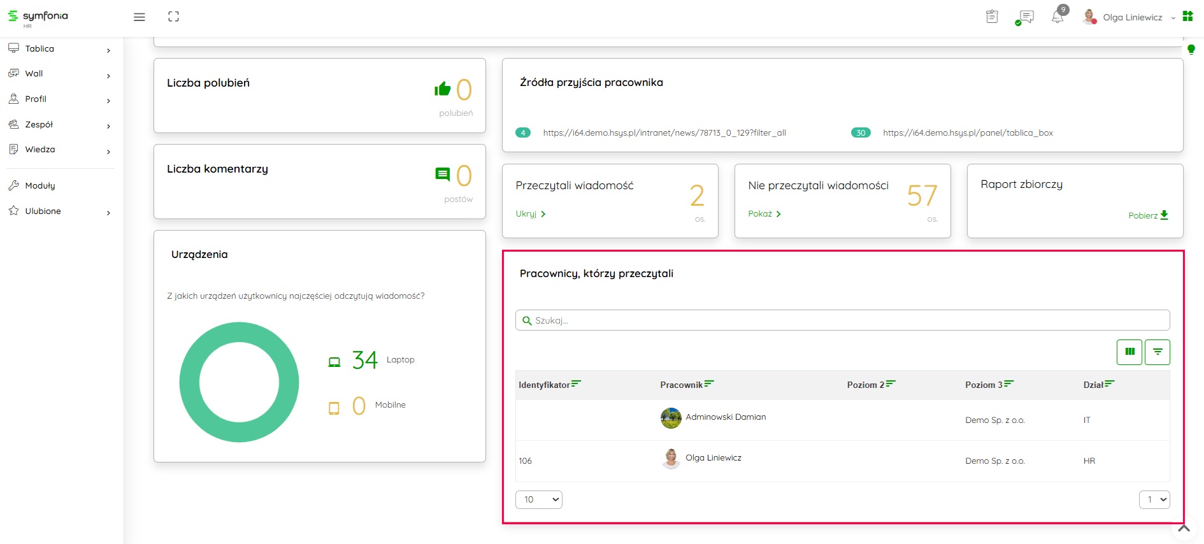This screenshot has height=544, width=1204.
Task: Download the report via Pobierz
Action: (x=1147, y=215)
